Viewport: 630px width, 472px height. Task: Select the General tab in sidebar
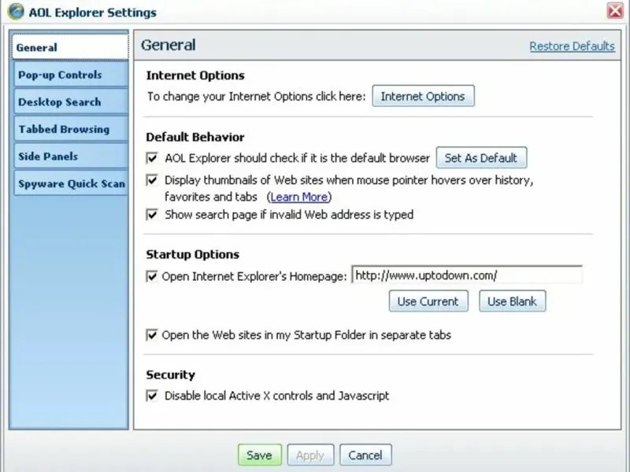tap(70, 47)
